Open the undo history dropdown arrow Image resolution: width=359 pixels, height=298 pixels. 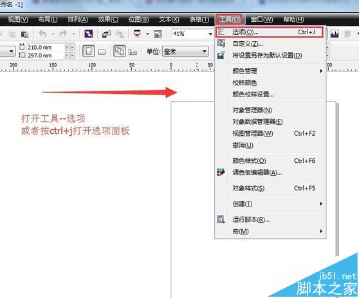tap(53, 34)
